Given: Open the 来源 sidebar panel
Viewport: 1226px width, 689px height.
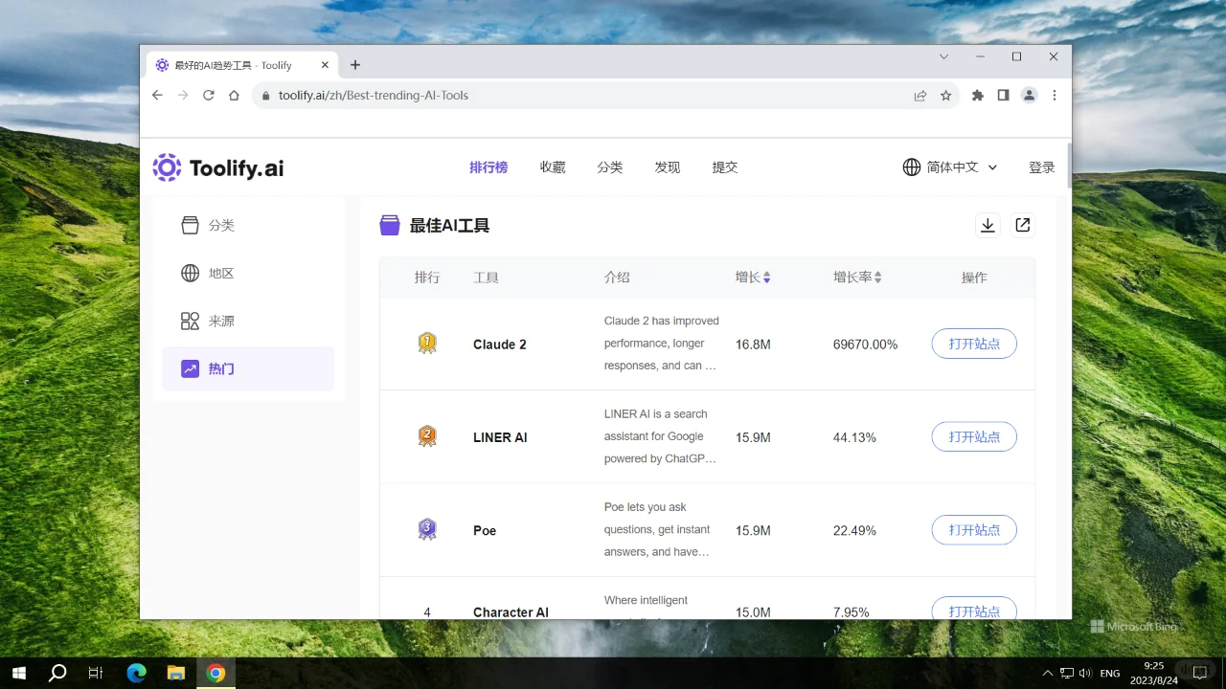Looking at the screenshot, I should (220, 321).
